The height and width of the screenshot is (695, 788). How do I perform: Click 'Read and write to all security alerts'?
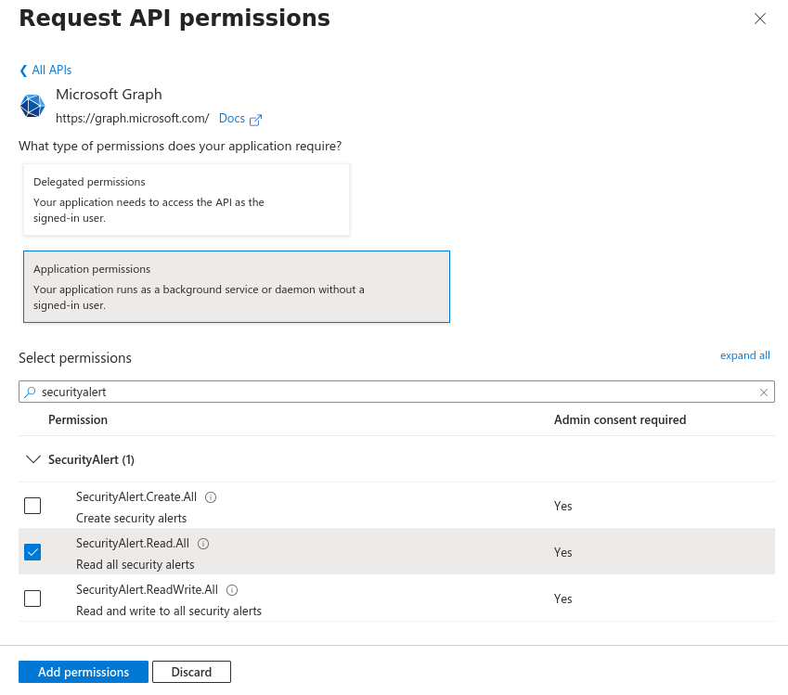point(169,611)
